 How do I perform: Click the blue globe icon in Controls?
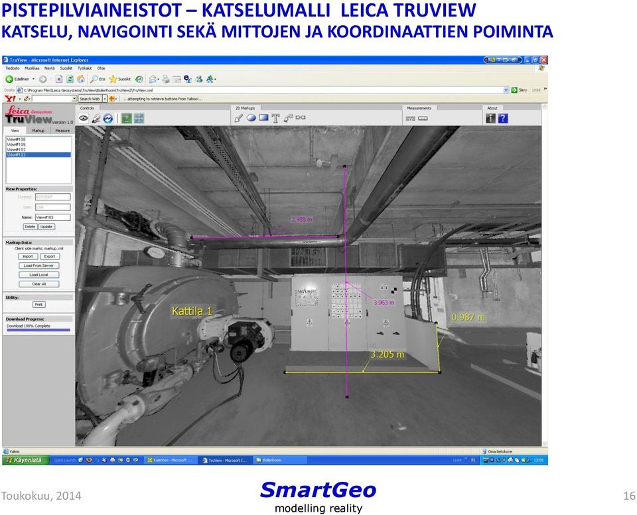pyautogui.click(x=108, y=118)
